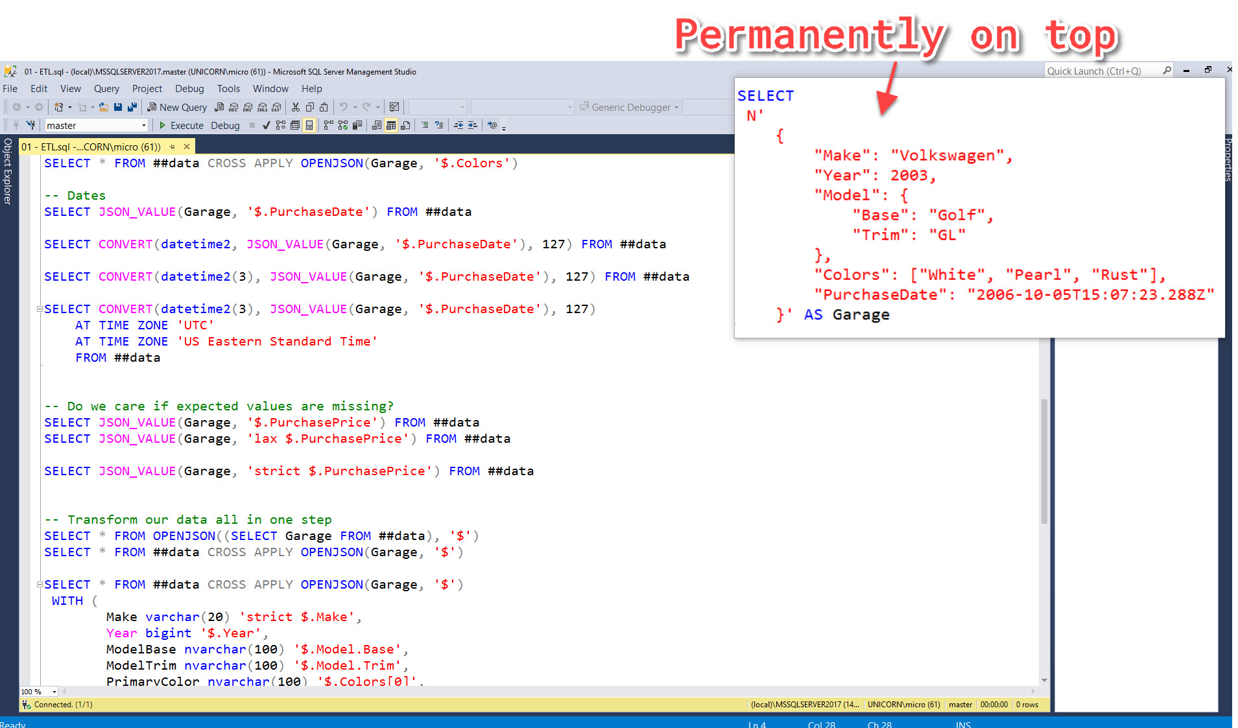Image resolution: width=1238 pixels, height=728 pixels.
Task: Select Results to Text mode
Action: (377, 125)
